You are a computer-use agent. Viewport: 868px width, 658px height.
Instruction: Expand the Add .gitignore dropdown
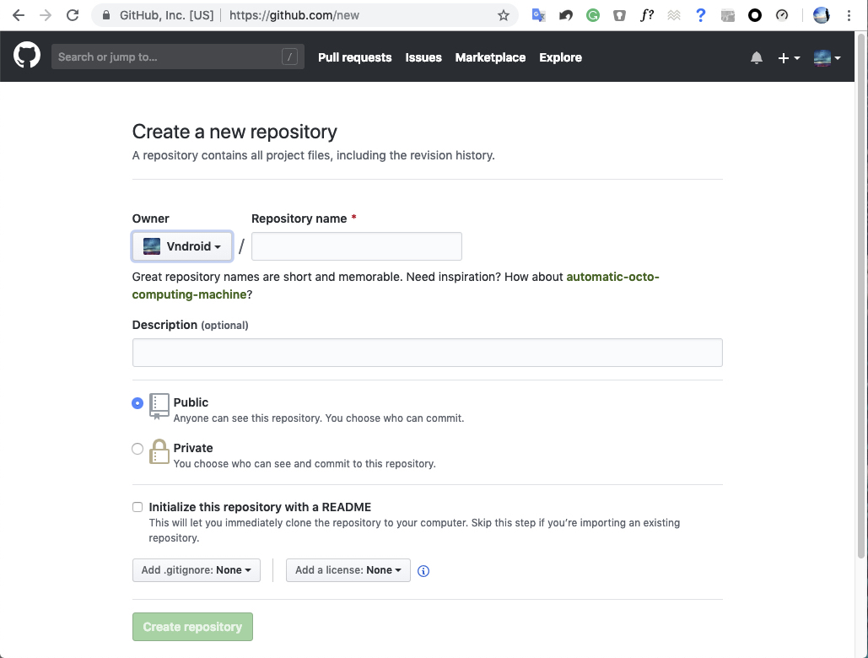pos(197,570)
